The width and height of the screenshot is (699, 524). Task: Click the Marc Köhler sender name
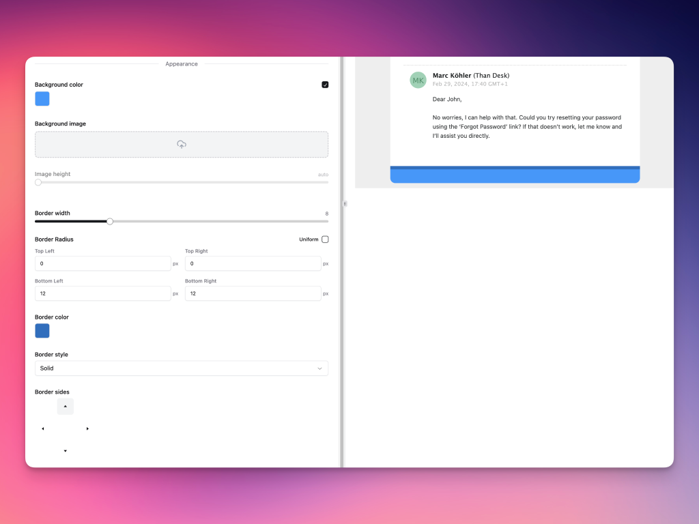[x=451, y=75]
